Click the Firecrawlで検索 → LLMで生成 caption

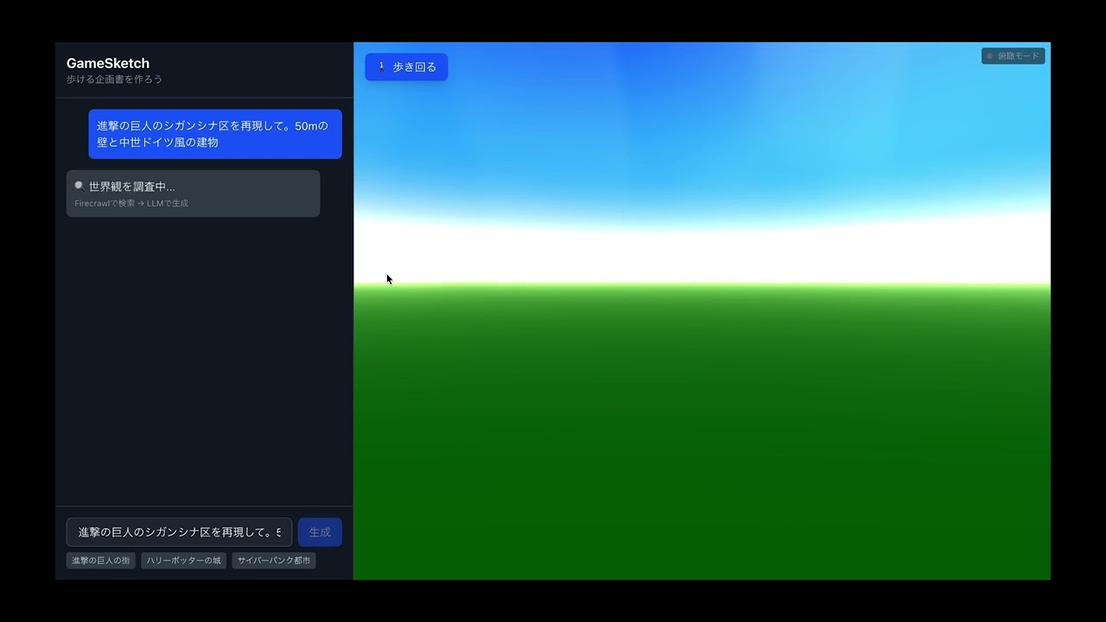click(131, 204)
